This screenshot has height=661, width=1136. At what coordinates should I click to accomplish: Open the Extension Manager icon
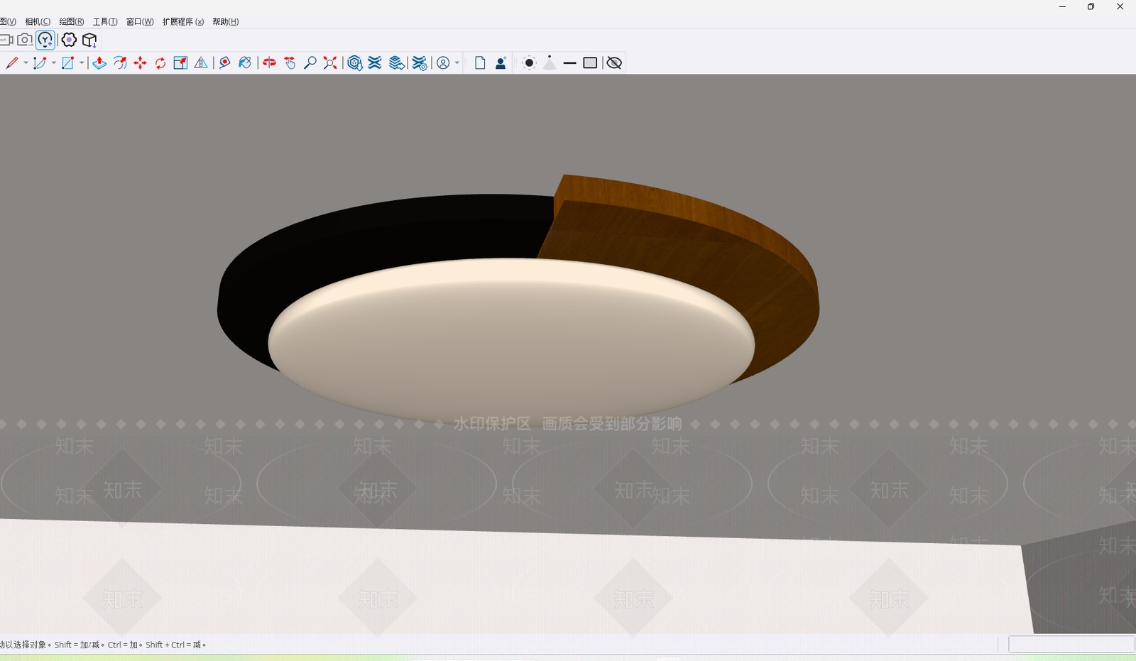(x=420, y=63)
